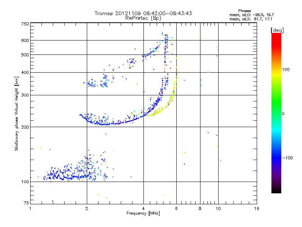Click the colorbar label '-100'
302x227 pixels.
click(287, 158)
